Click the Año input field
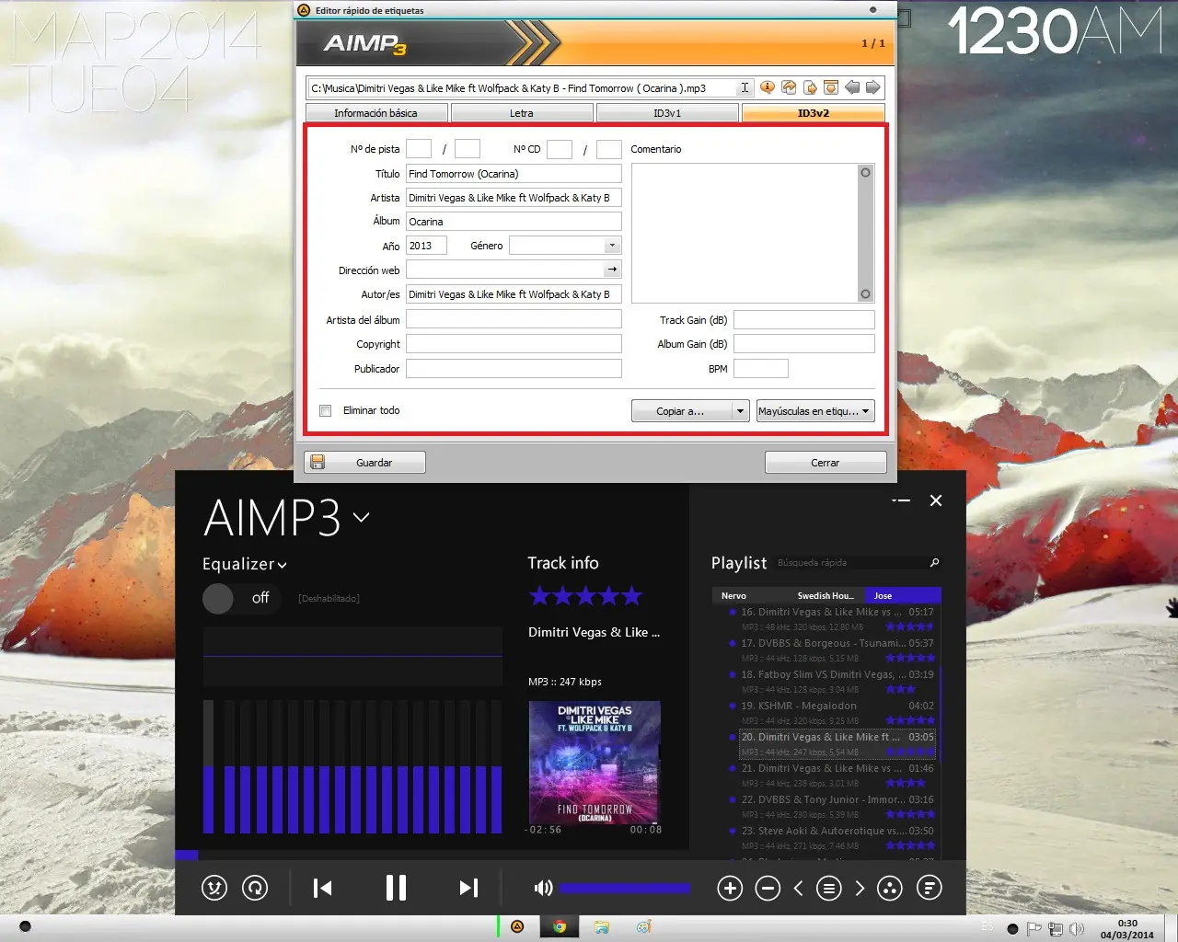The image size is (1178, 942). click(x=426, y=246)
